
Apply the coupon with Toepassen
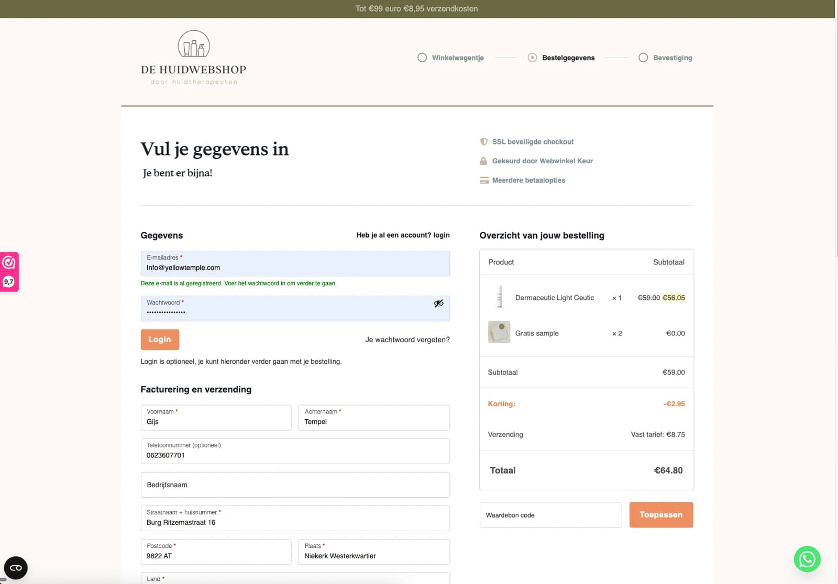click(x=661, y=515)
